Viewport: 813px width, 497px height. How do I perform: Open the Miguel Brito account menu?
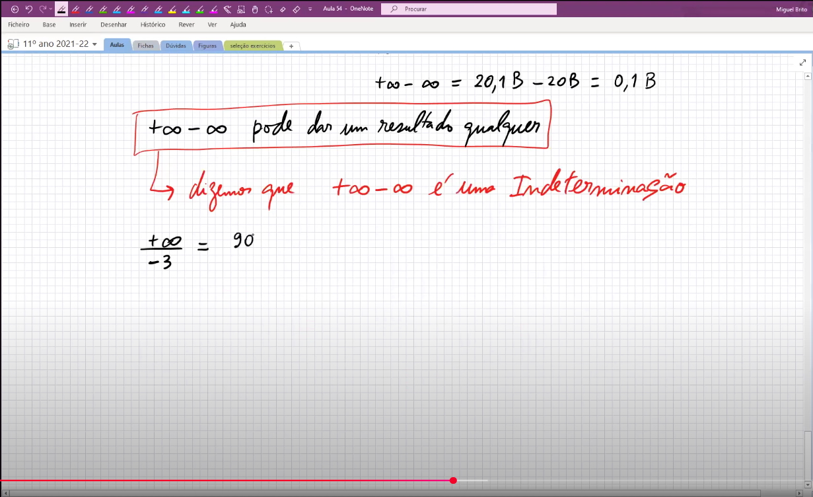[791, 9]
